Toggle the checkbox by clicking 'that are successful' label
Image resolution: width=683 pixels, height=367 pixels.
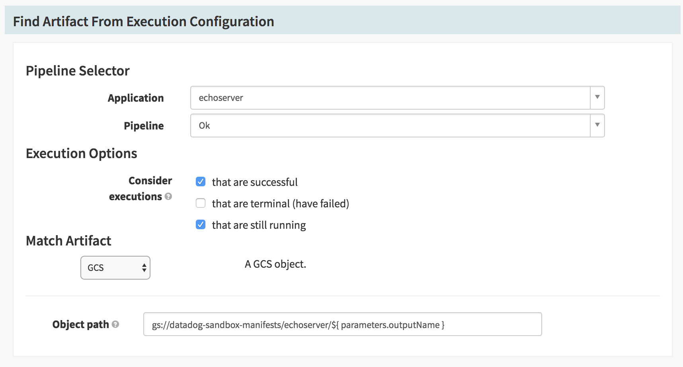click(x=255, y=182)
